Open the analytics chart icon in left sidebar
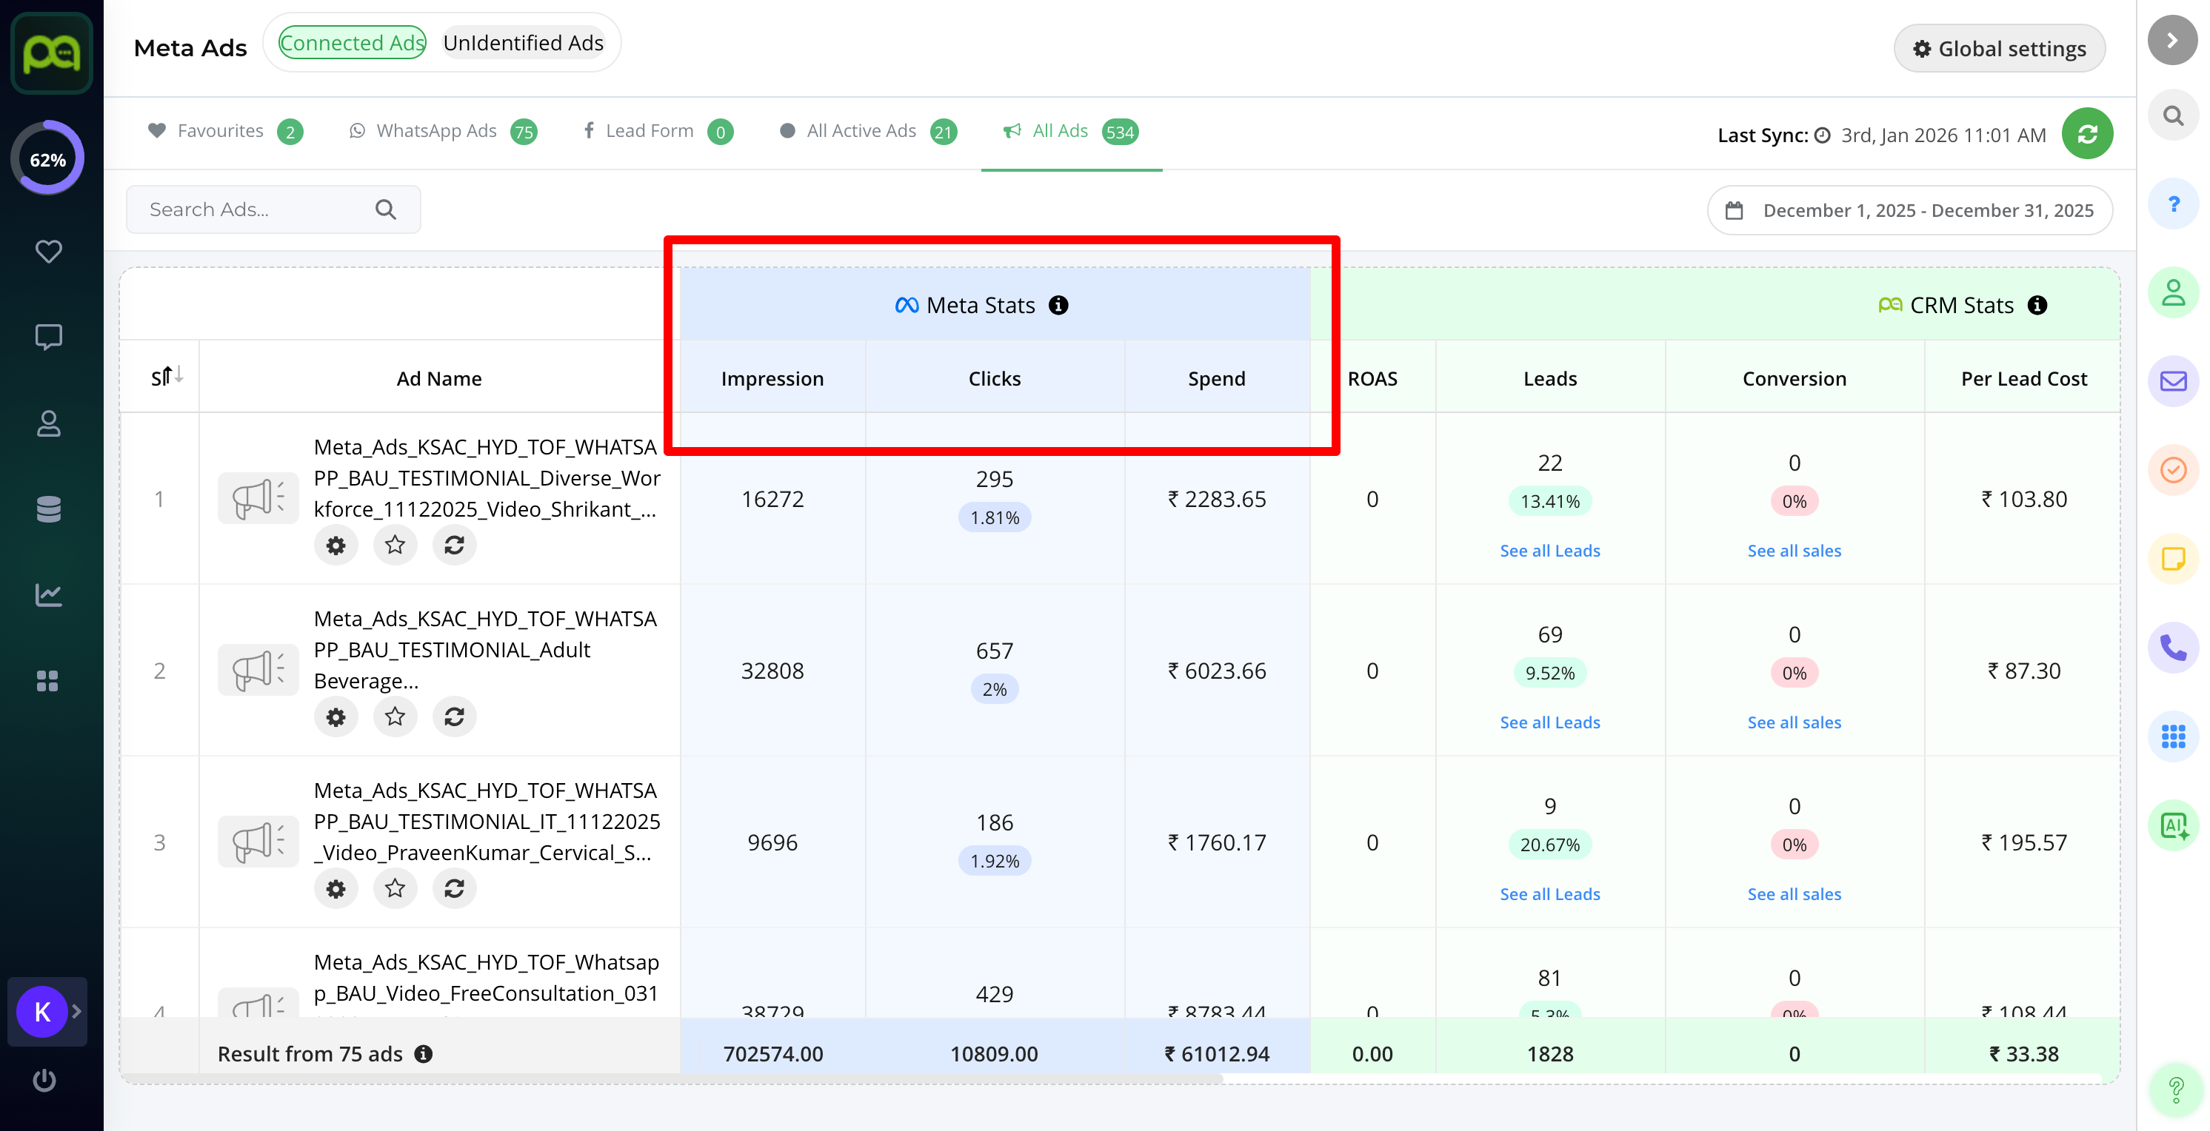Screen dimensions: 2210x1131 pos(48,594)
